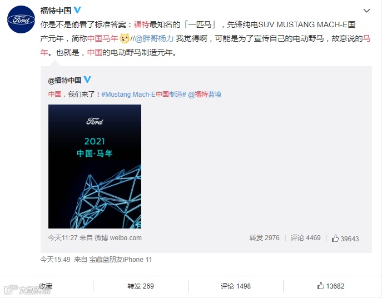The height and width of the screenshot is (298, 382).
Task: Enlarge the 2021 中国·马年 poster thumbnail
Action: (x=95, y=166)
